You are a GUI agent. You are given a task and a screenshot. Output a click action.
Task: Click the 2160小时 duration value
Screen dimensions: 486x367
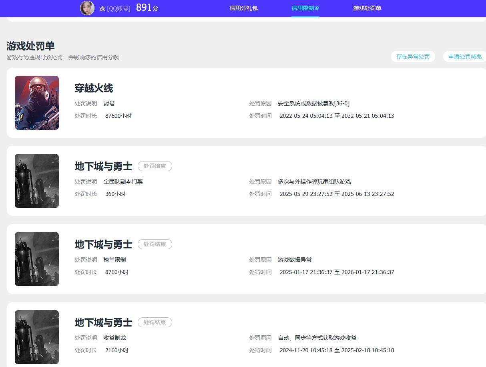pos(117,350)
